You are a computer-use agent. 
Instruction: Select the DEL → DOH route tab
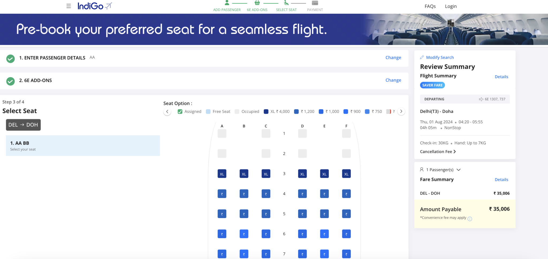tap(23, 125)
